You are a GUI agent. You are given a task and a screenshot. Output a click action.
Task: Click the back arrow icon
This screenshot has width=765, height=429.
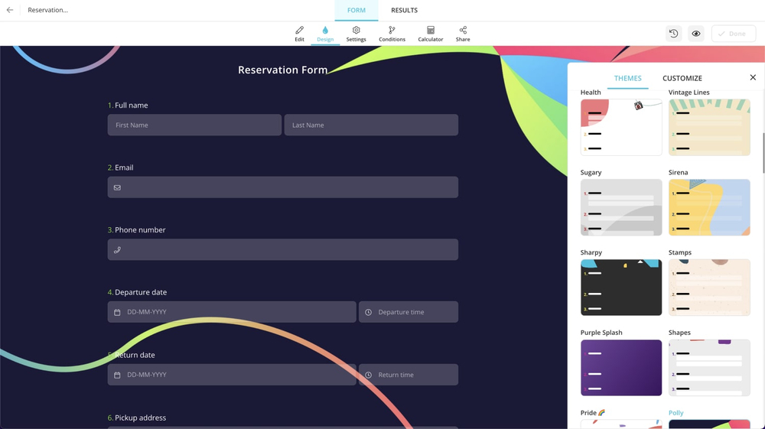point(10,10)
